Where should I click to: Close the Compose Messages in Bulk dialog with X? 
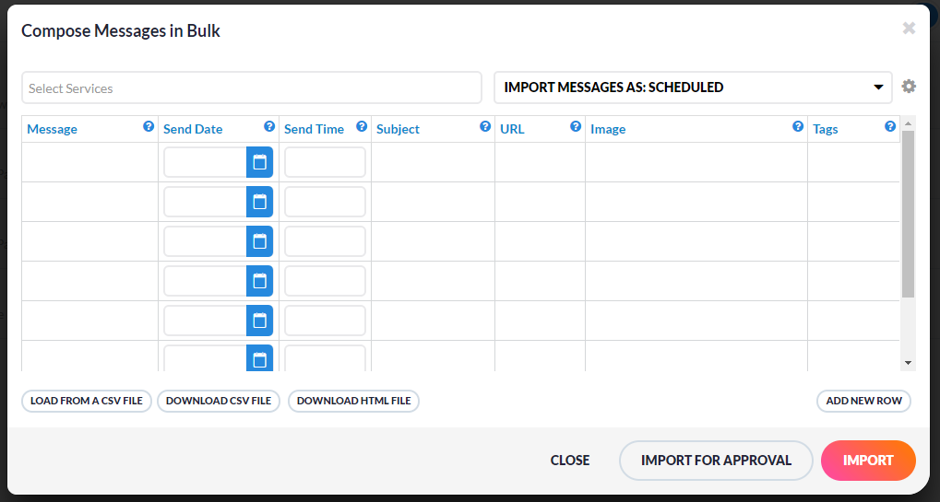909,29
